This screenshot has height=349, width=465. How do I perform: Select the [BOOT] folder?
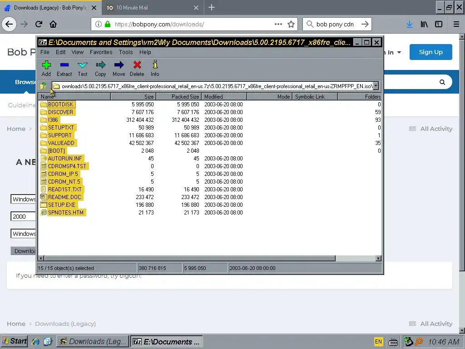(56, 151)
